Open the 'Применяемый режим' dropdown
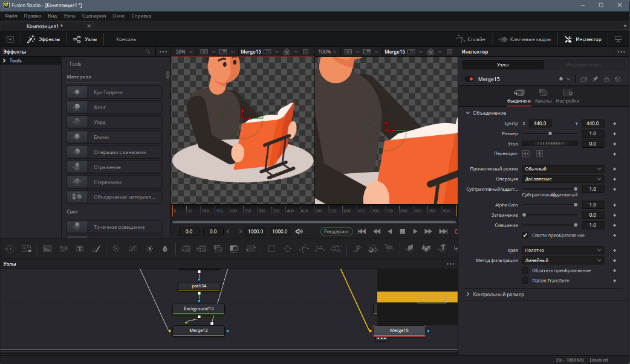The width and height of the screenshot is (630, 364). tap(563, 169)
